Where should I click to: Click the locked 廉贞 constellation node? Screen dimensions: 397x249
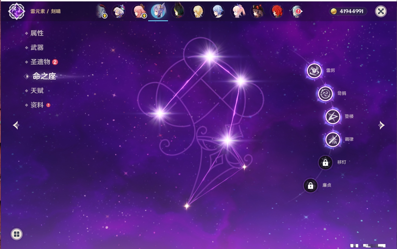click(x=310, y=185)
